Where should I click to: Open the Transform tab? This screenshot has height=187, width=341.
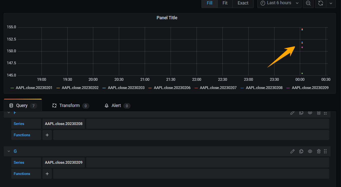point(71,105)
